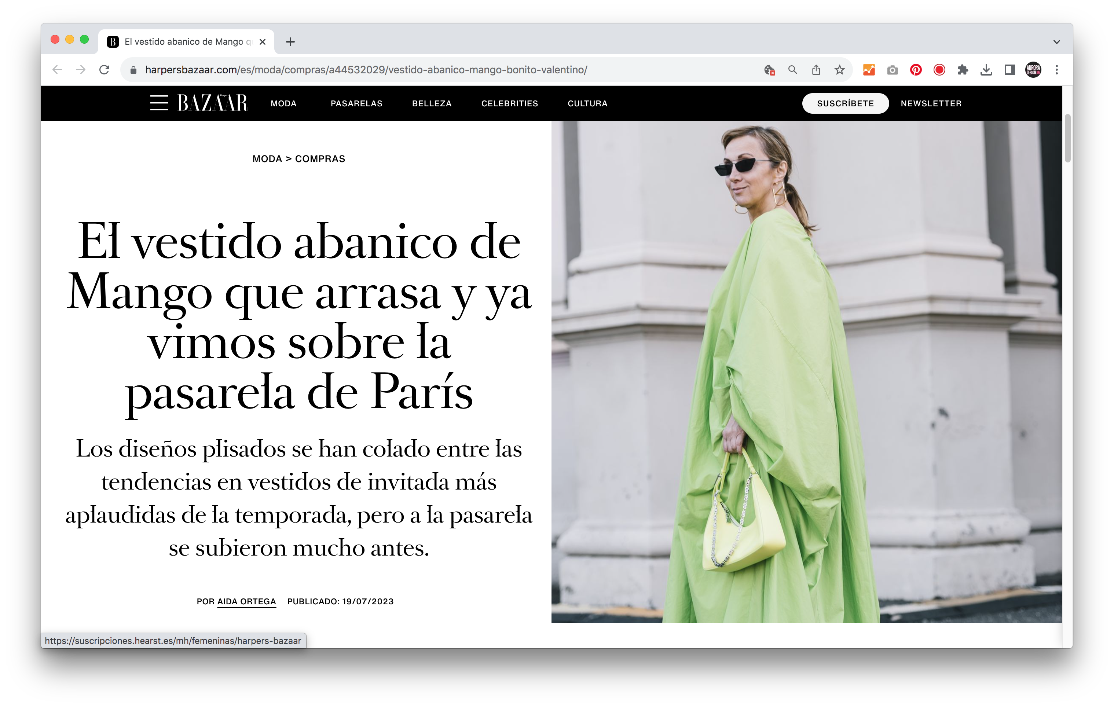Open the Chrome three-dot menu
The image size is (1114, 707).
[1057, 70]
